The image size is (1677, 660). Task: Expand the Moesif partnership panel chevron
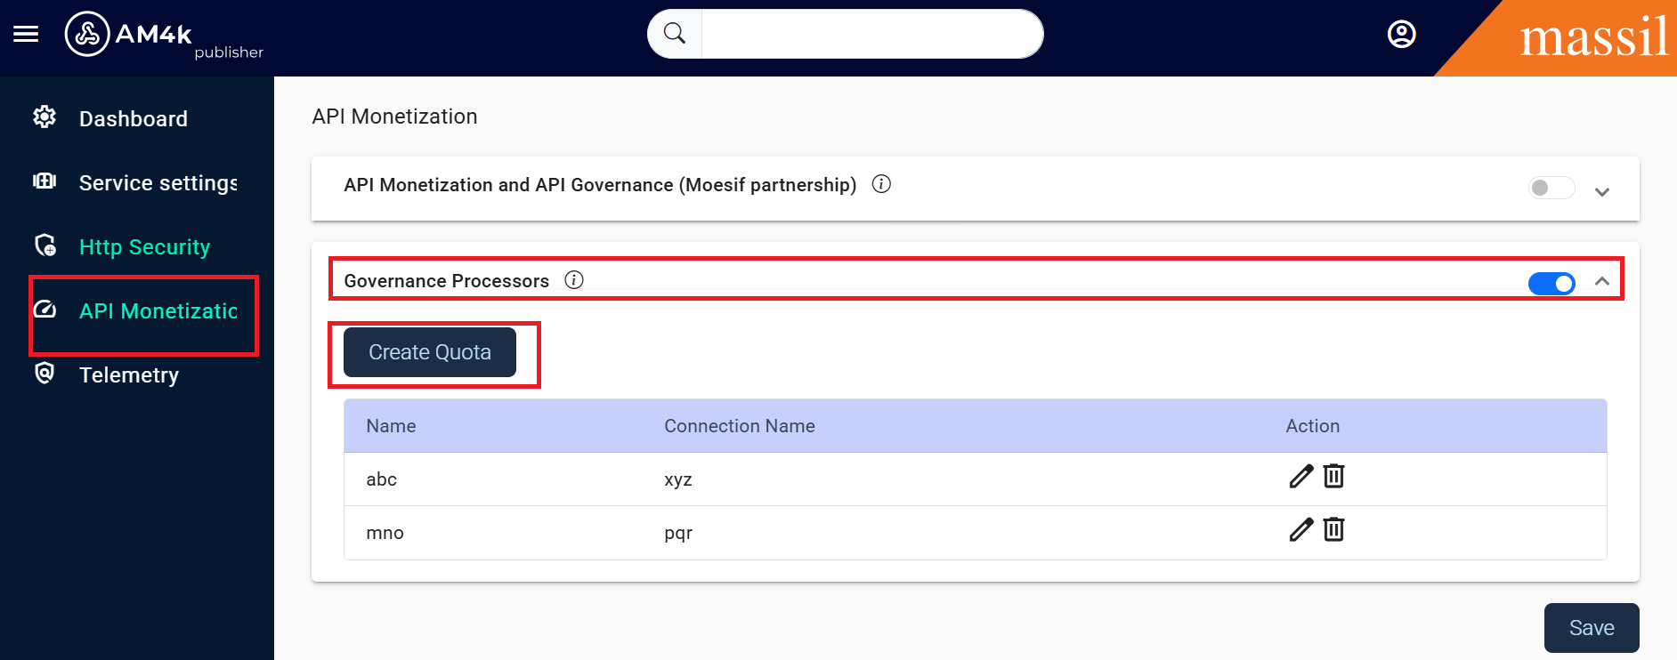[x=1602, y=192]
